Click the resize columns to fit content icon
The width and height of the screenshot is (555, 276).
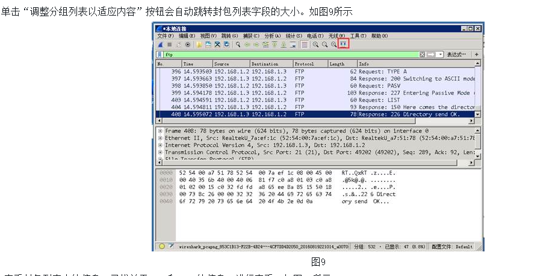344,44
